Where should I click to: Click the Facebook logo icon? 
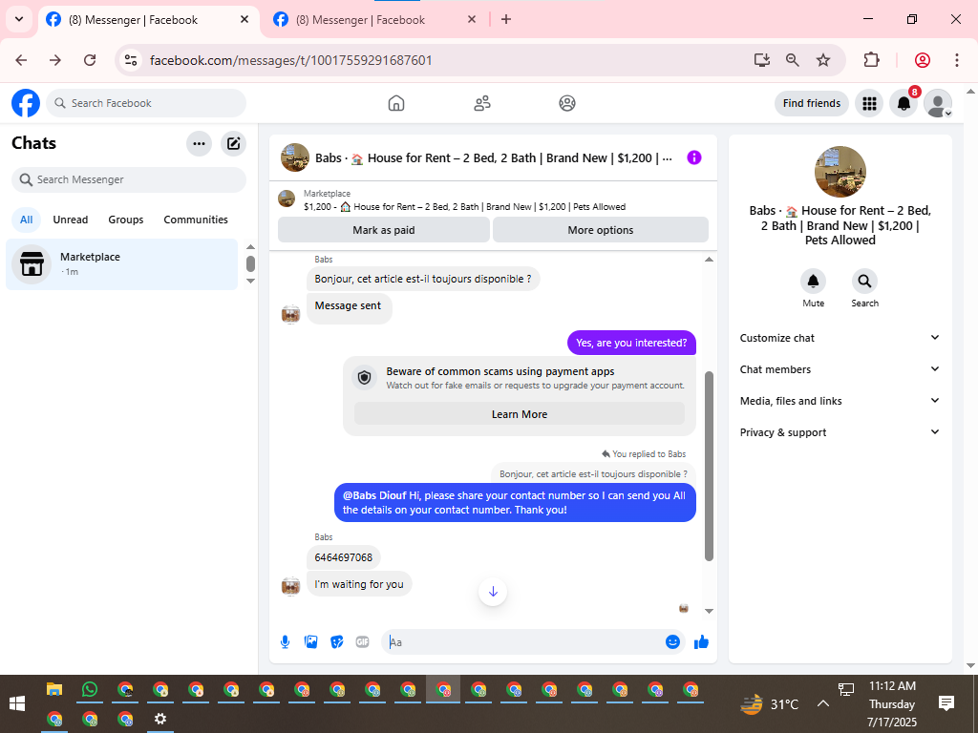(26, 103)
